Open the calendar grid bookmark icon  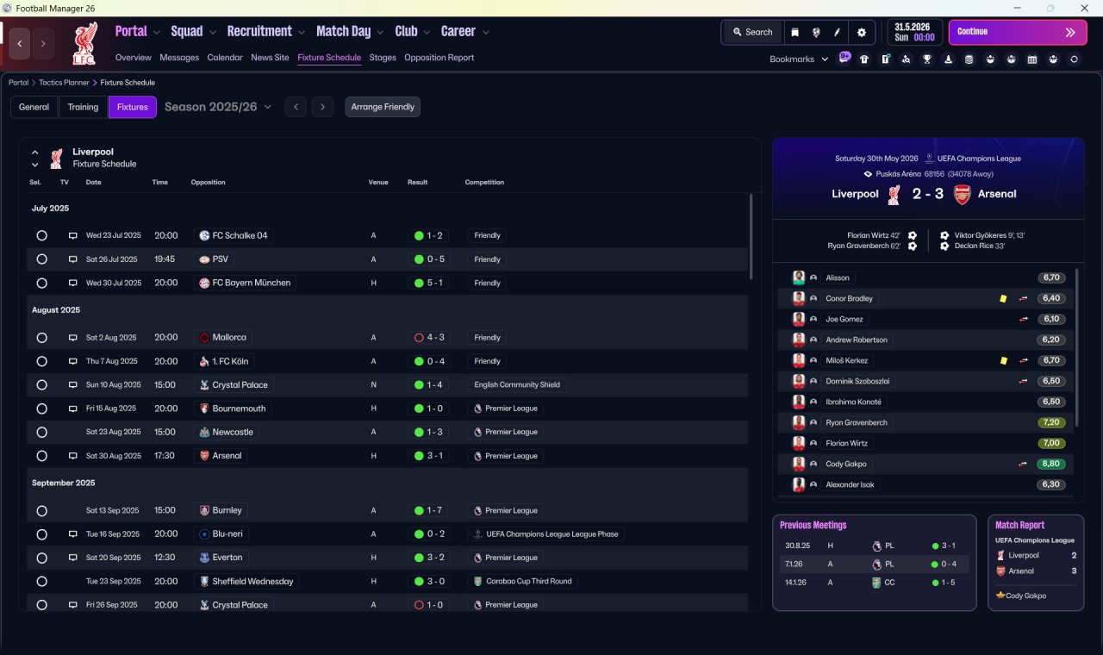(1032, 59)
